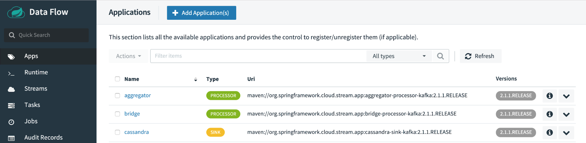Click the Tasks server icon
Image resolution: width=586 pixels, height=143 pixels.
(x=11, y=106)
